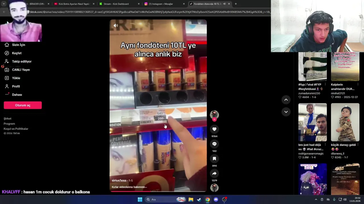Open thumbnail of video by nirehat2121
364x204 pixels.
[x=345, y=67]
